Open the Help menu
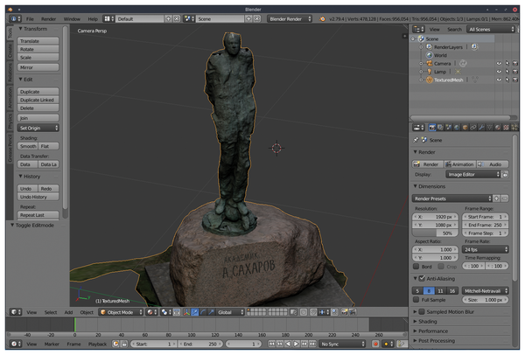 (x=93, y=19)
